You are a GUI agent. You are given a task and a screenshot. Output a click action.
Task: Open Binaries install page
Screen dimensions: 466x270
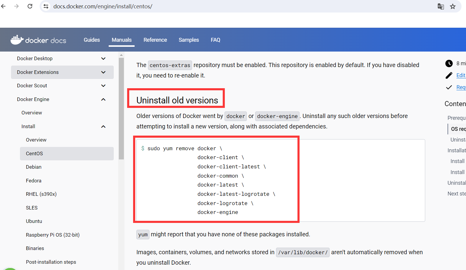point(35,248)
